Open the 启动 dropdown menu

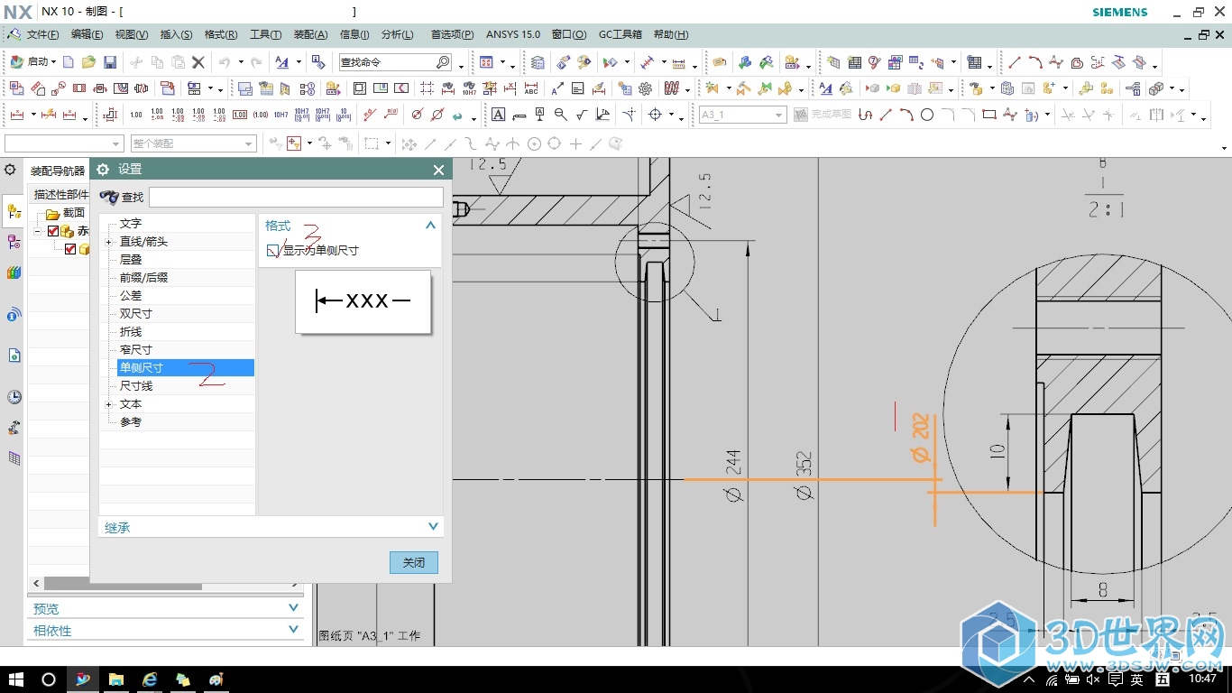pos(33,62)
